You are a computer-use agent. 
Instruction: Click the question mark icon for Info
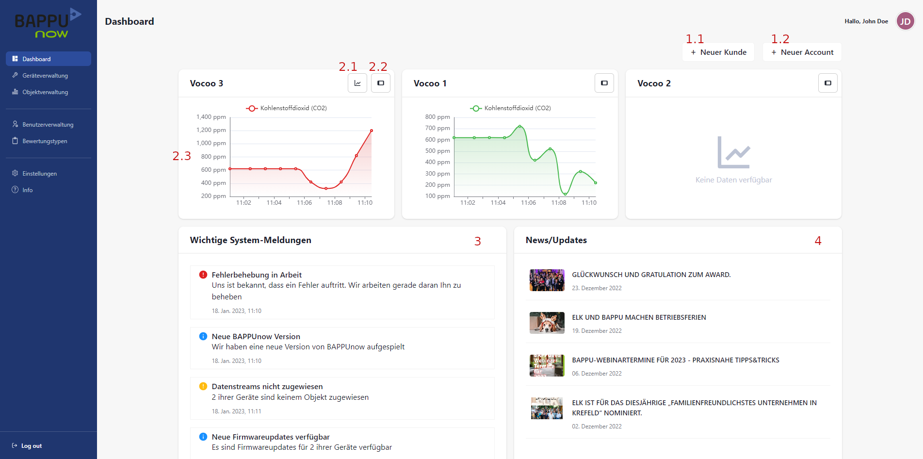click(15, 190)
